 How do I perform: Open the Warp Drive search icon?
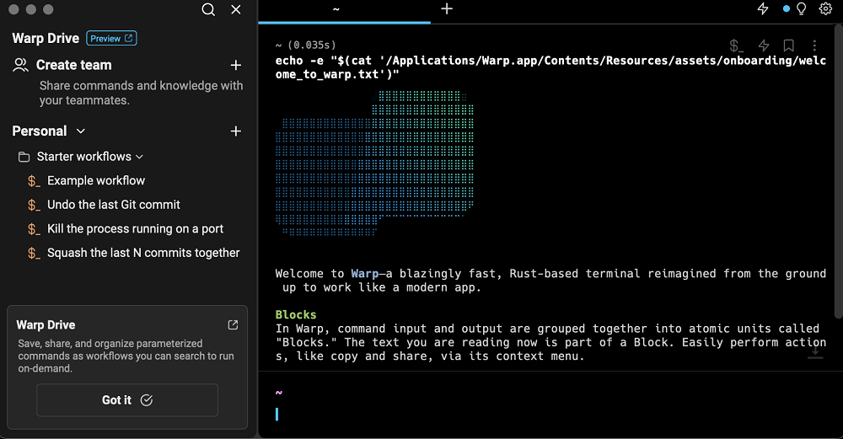tap(208, 9)
